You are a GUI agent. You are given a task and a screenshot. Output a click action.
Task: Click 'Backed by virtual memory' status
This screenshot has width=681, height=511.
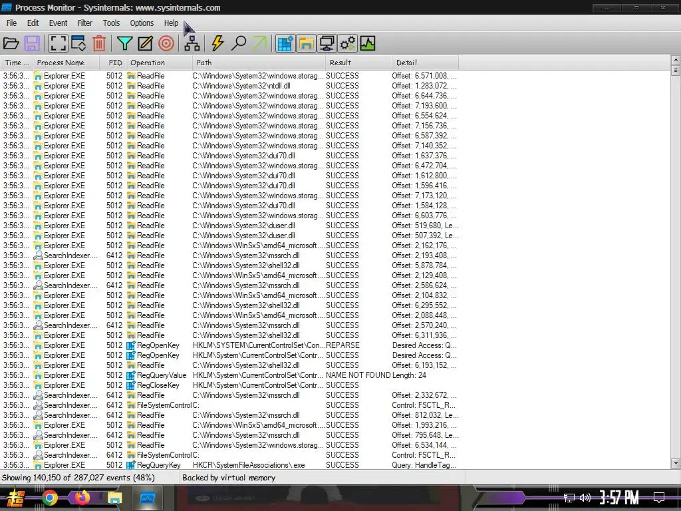click(229, 478)
